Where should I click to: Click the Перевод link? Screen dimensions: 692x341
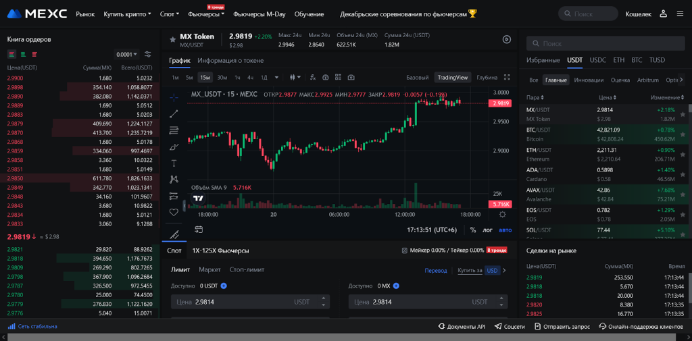pos(436,270)
